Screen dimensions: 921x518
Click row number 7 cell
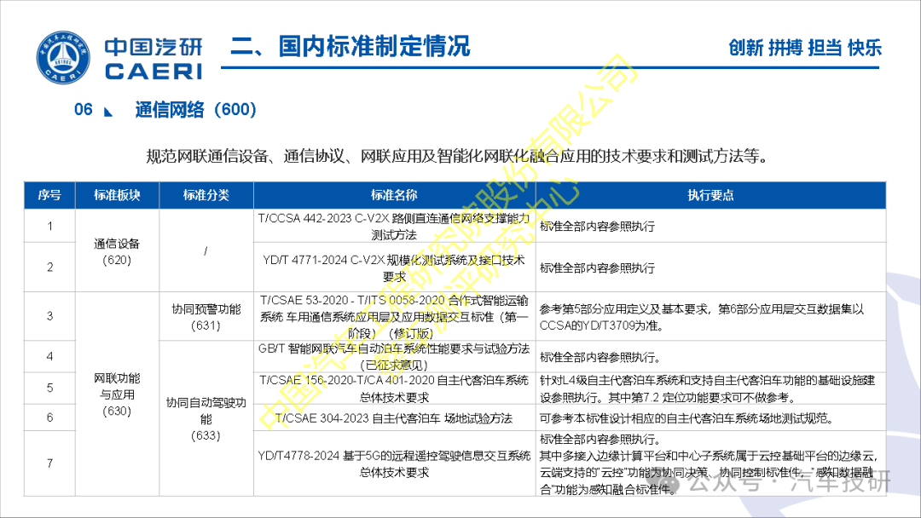[x=49, y=463]
